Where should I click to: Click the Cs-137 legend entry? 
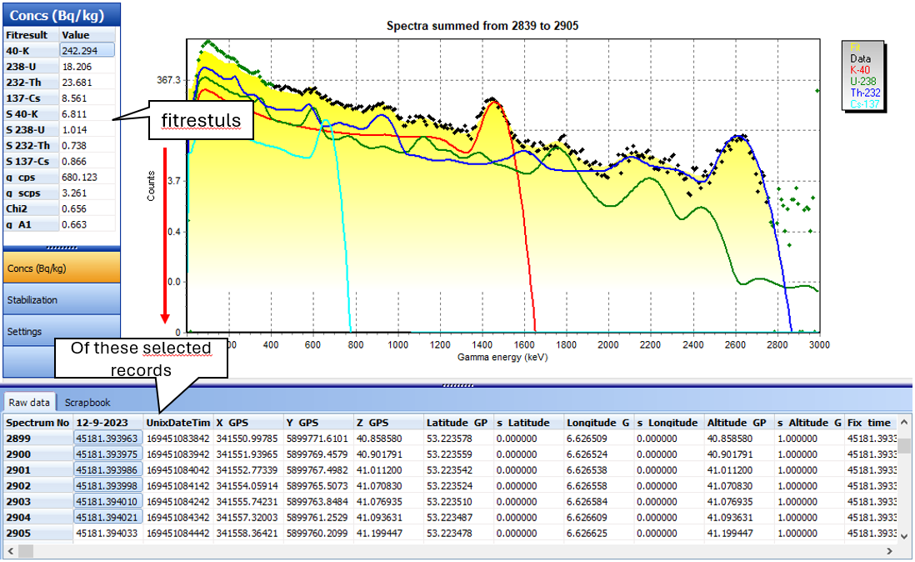866,103
